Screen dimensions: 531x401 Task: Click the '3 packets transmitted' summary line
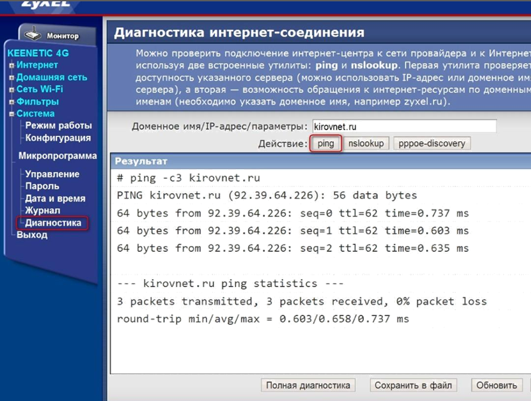(x=301, y=302)
